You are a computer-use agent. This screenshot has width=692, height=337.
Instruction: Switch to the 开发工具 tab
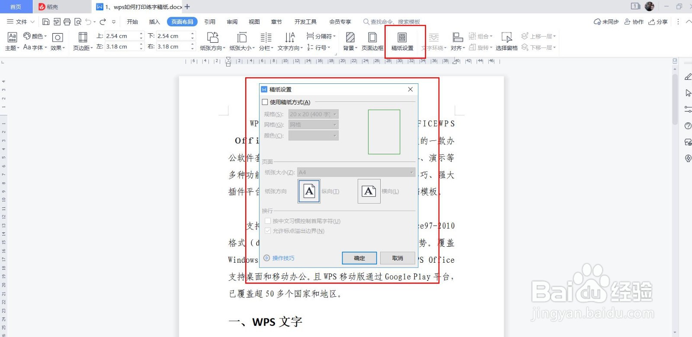pyautogui.click(x=305, y=22)
